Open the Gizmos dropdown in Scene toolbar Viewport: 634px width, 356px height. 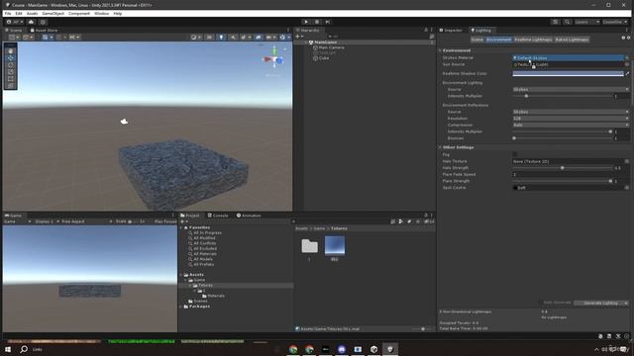click(284, 38)
